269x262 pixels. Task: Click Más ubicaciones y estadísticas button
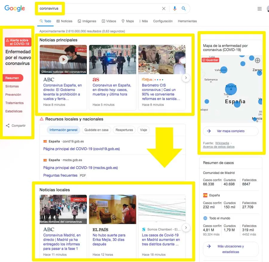coord(230,249)
